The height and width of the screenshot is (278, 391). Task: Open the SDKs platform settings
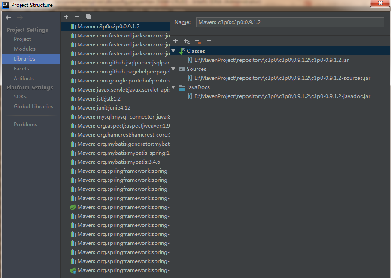click(20, 97)
